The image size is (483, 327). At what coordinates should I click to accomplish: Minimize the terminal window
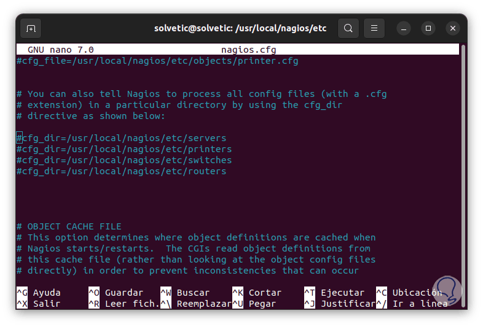[404, 29]
